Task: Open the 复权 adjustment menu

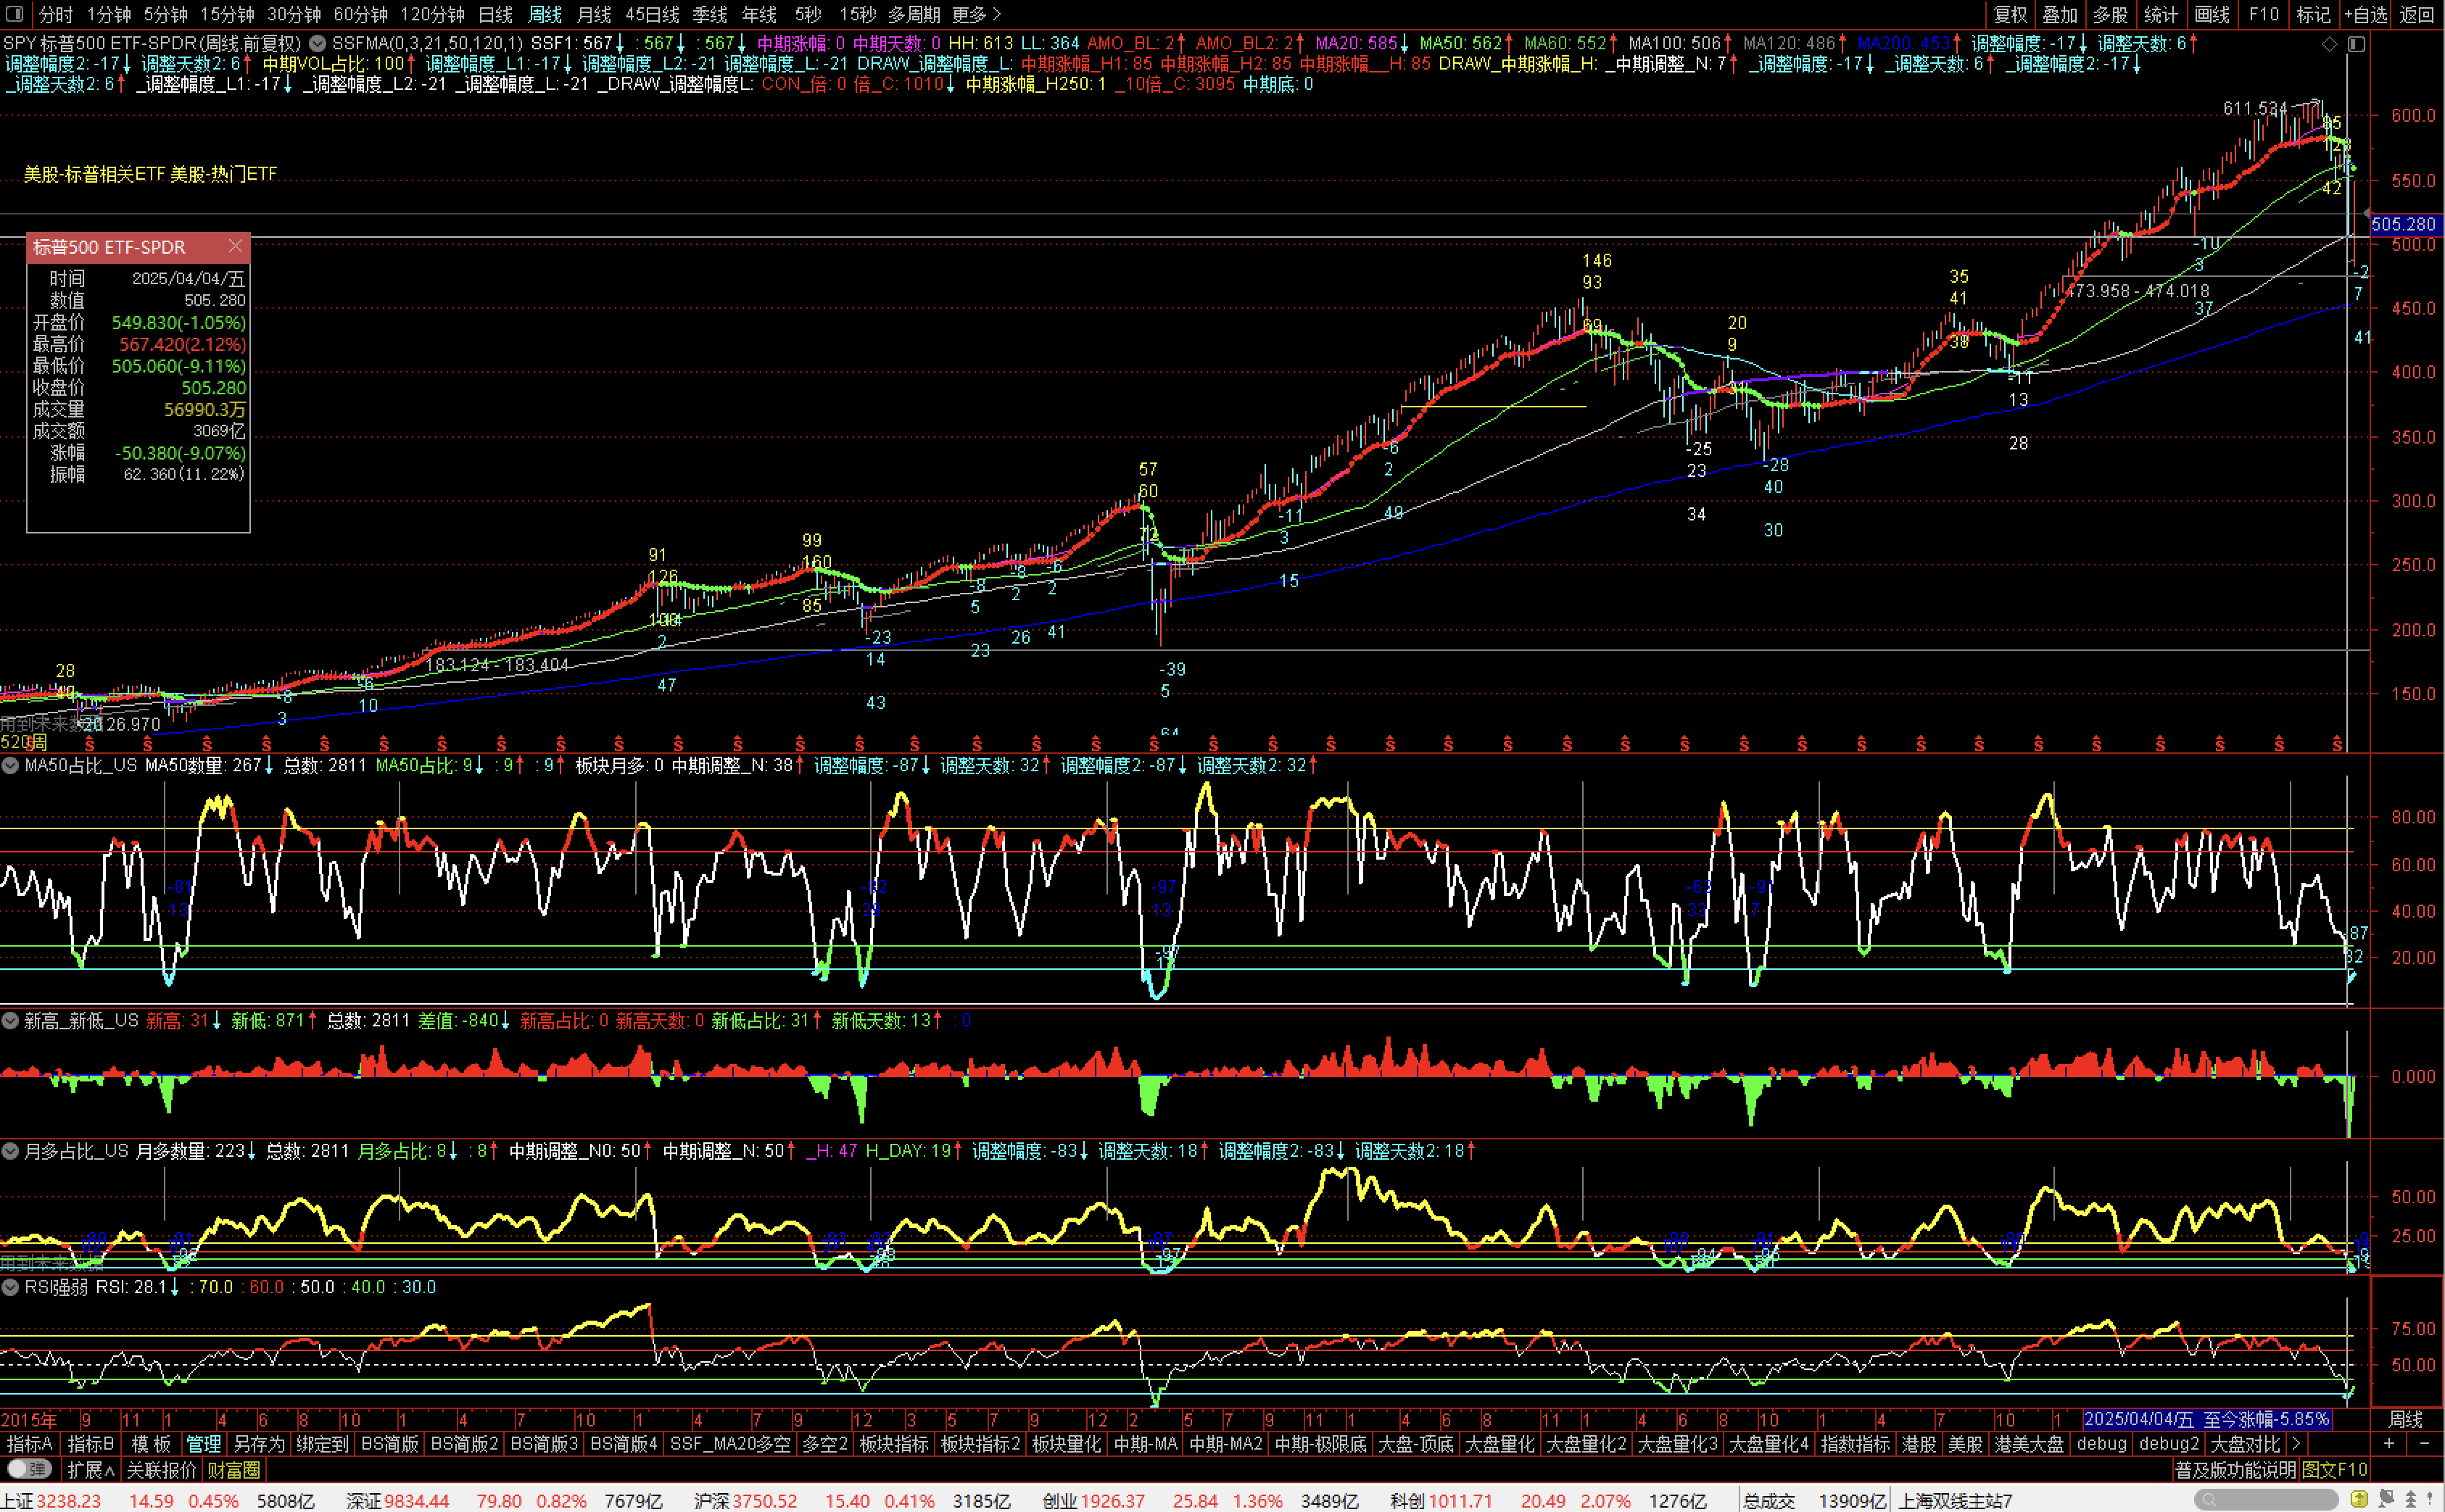Action: point(2010,14)
